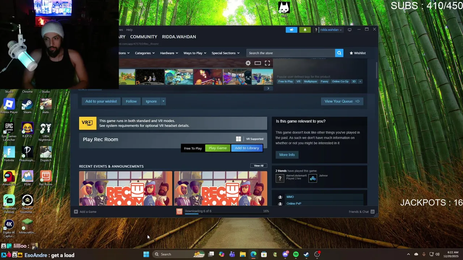Viewport: 463px width, 260px height.
Task: Open the COMMUNITY tab
Action: coord(144,37)
